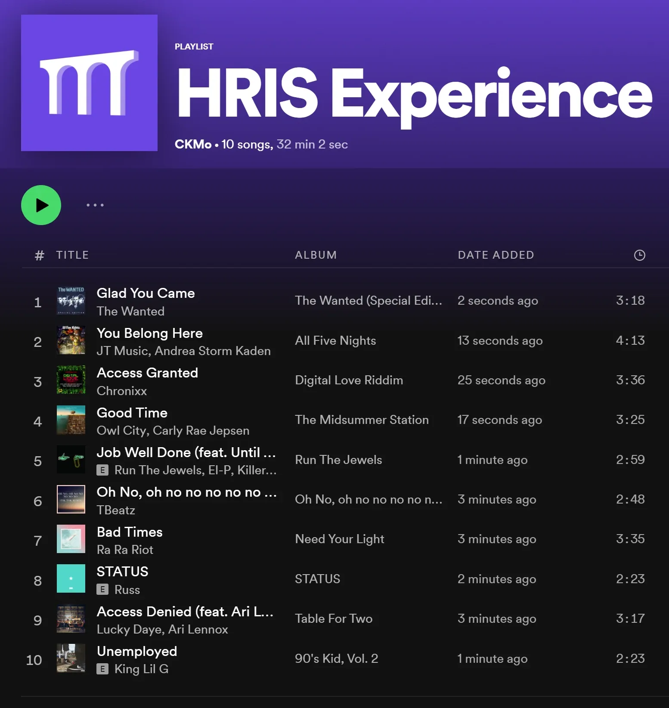Sort by the DATE ADDED column header

pyautogui.click(x=496, y=255)
